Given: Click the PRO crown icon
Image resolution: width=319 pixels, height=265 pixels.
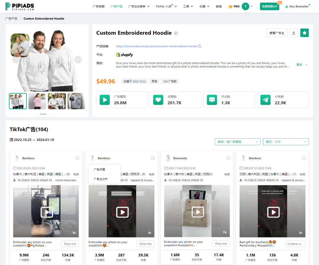Looking at the screenshot, I should click(230, 6).
